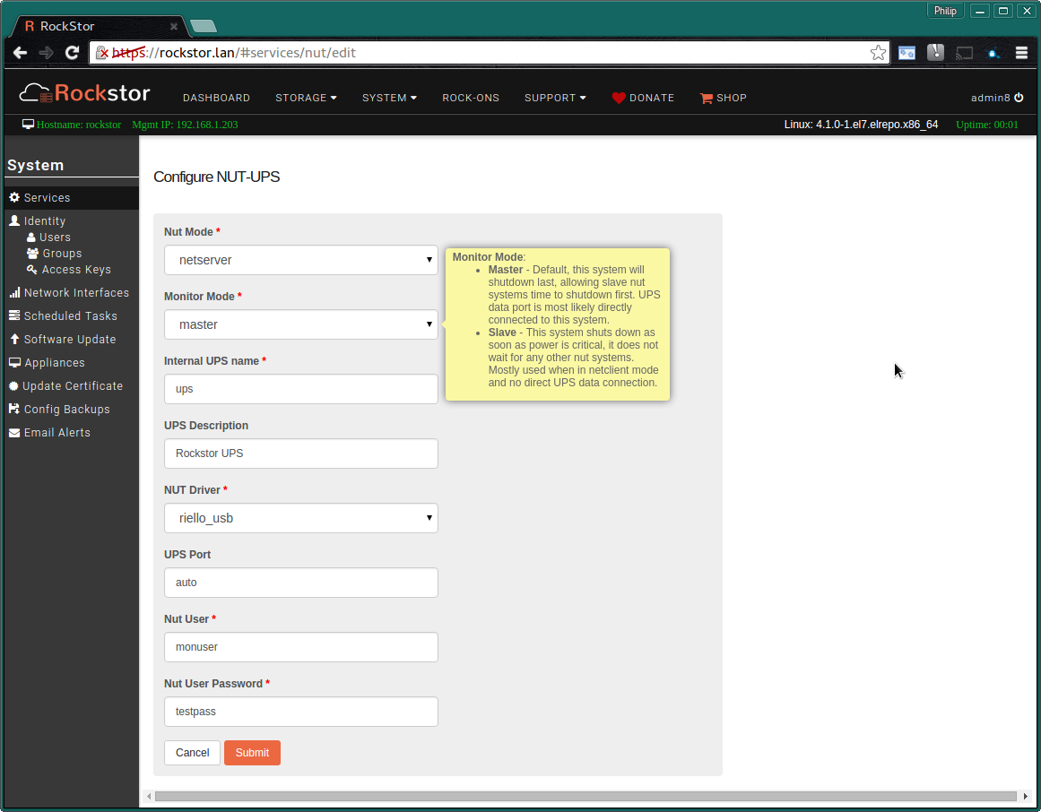Click the browser back arrow
This screenshot has height=812, width=1041.
point(20,52)
